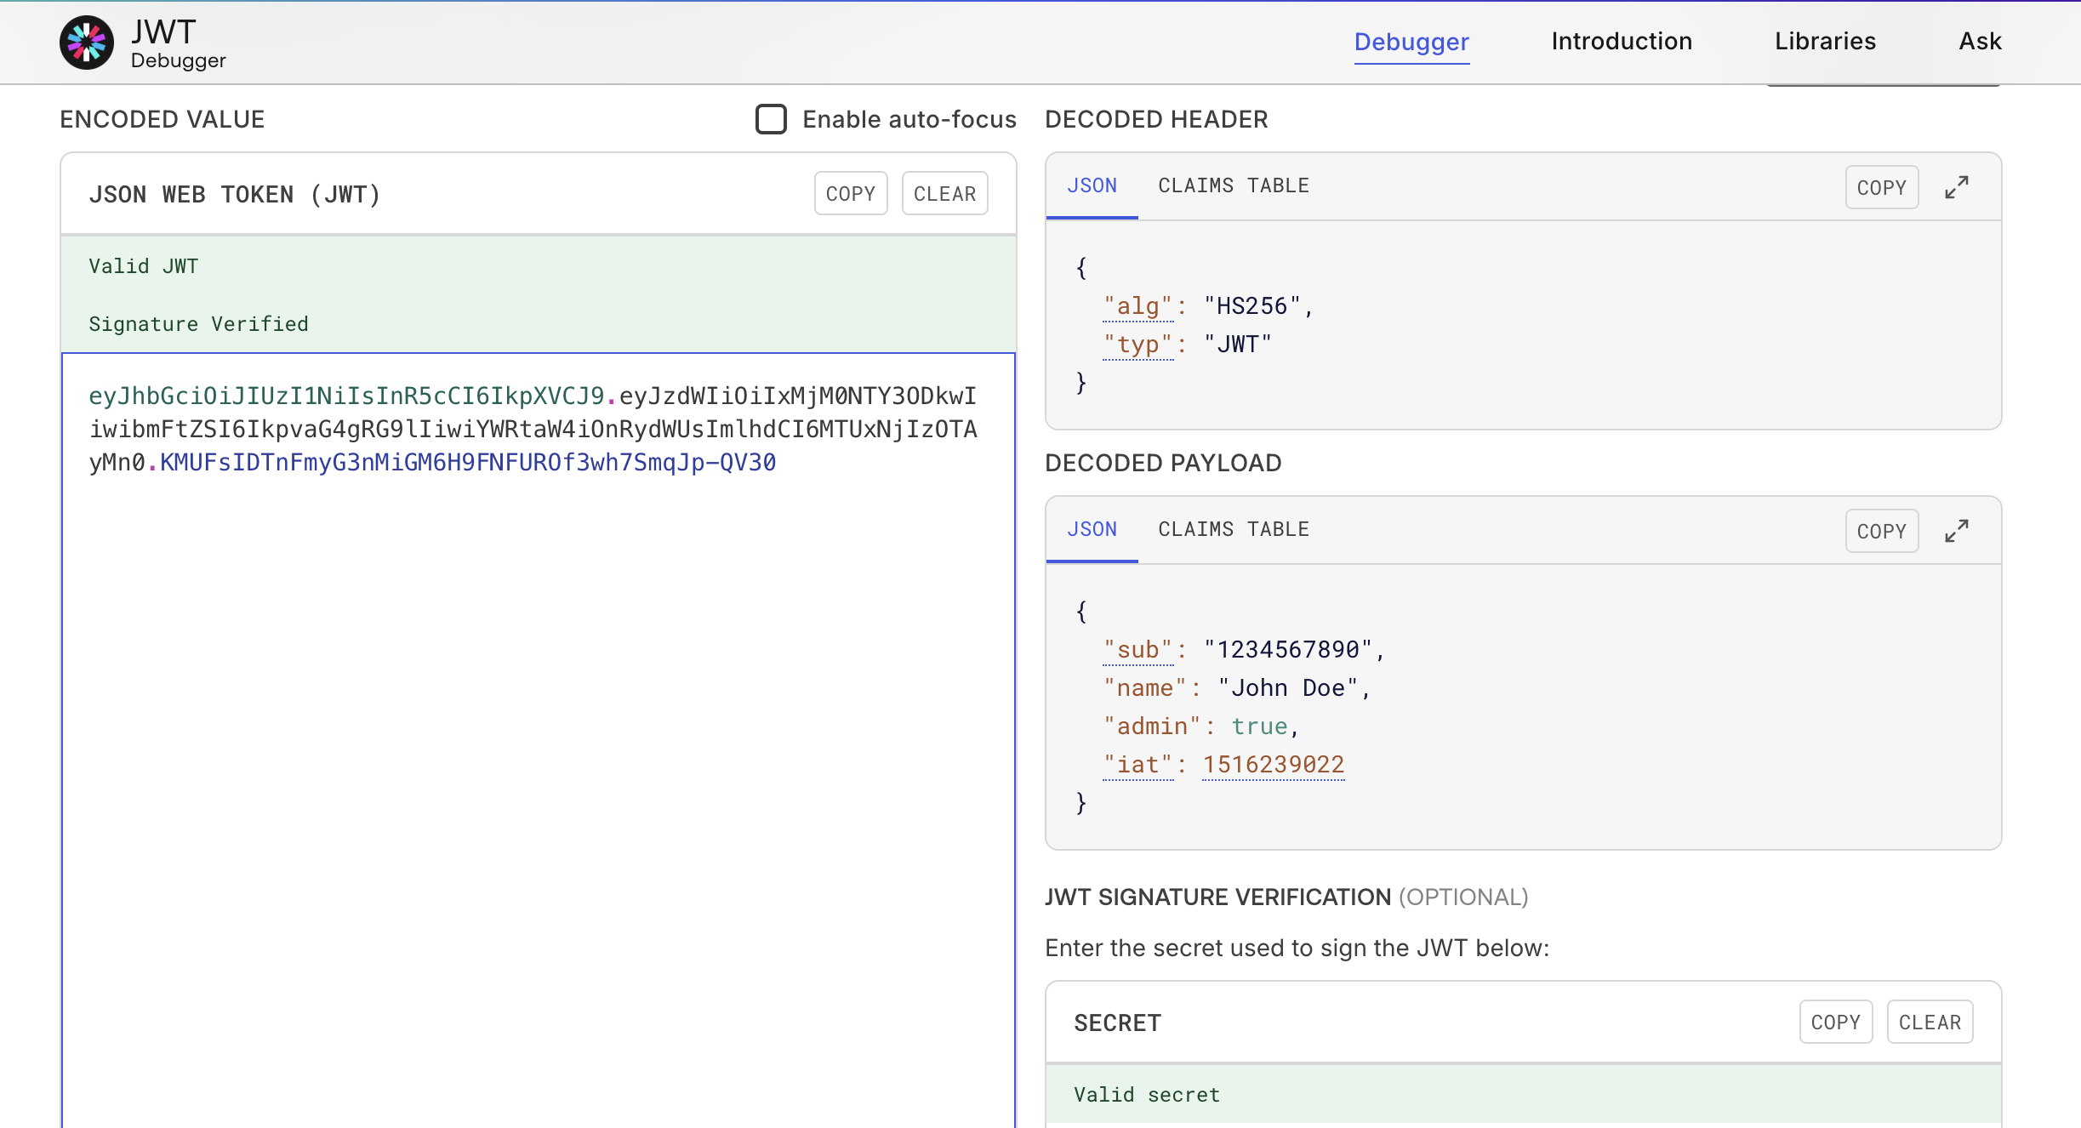Clear the encoded JWT field
2081x1128 pixels.
944,193
